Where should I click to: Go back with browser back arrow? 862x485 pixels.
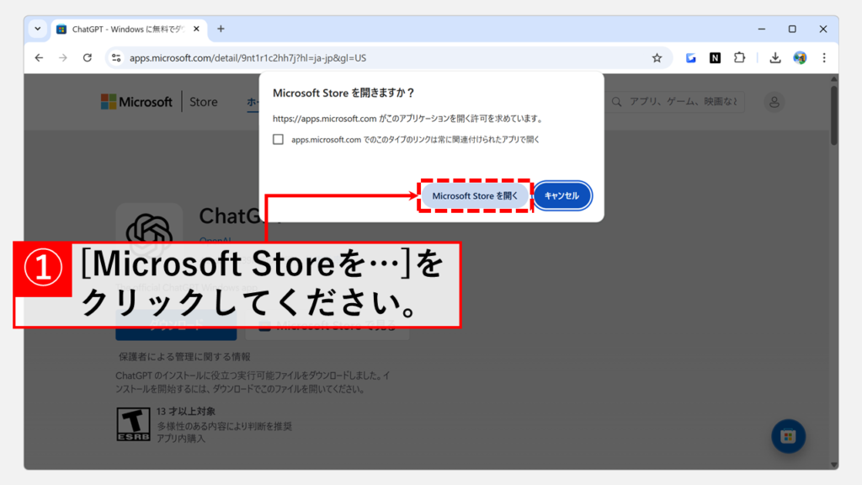39,58
